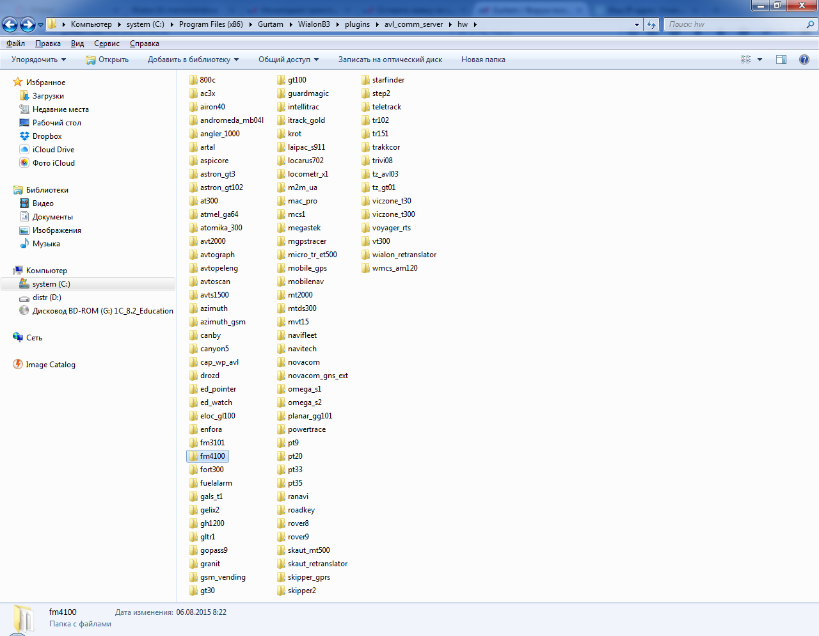Screen dimensions: 819x636
Task: Open the Image Catalog sidebar item
Action: pos(50,365)
